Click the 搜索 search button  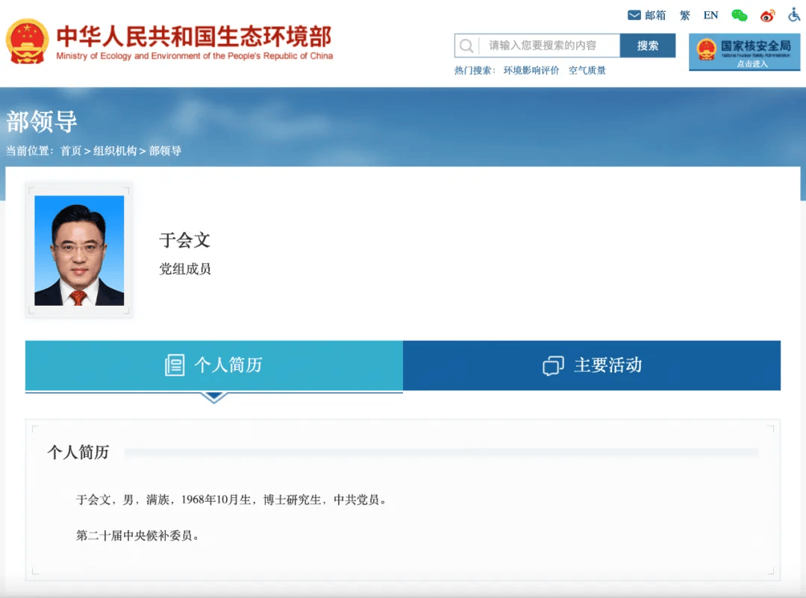click(647, 45)
